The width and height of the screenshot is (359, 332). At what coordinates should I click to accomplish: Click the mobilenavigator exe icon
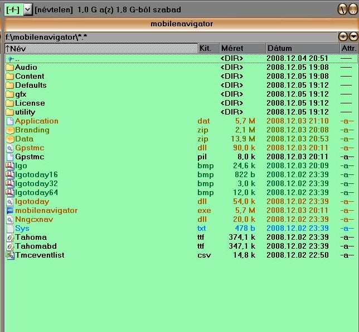[10, 211]
